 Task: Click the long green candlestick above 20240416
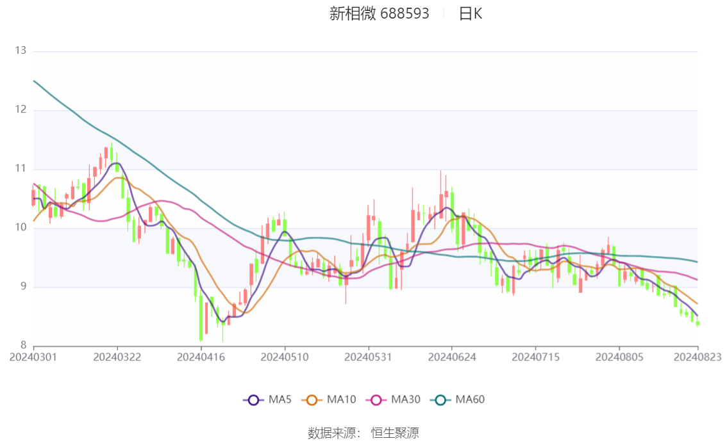coord(201,317)
